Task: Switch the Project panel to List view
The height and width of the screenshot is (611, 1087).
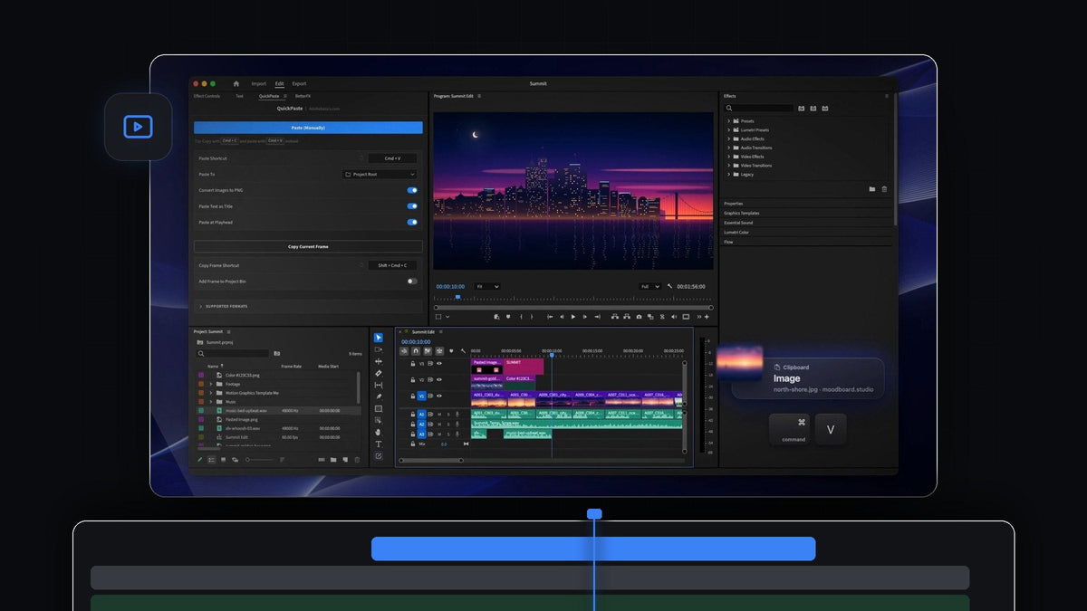Action: [x=211, y=460]
